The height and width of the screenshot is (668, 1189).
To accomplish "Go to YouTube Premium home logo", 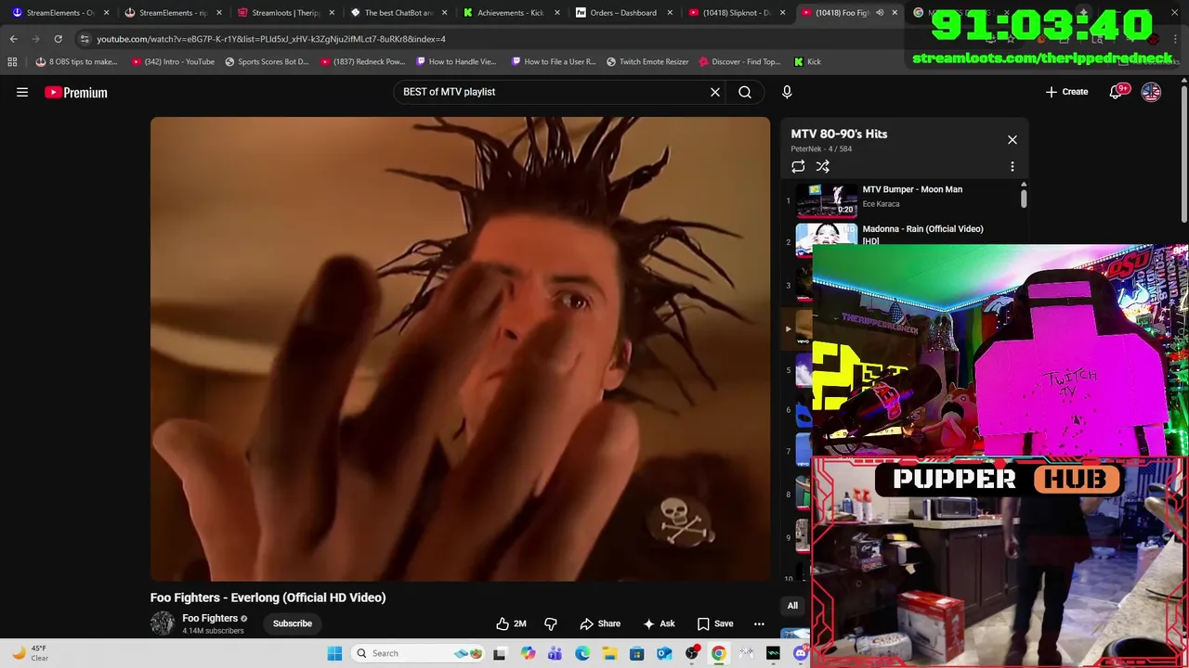I will coord(76,92).
